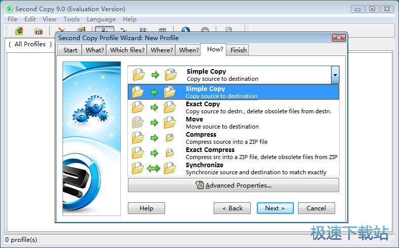Open the View menu

coord(49,19)
